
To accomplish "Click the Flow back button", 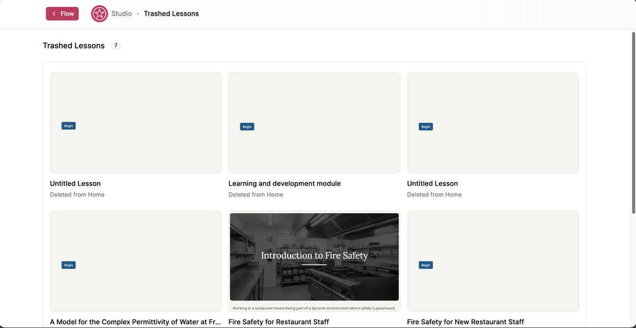I will 62,14.
